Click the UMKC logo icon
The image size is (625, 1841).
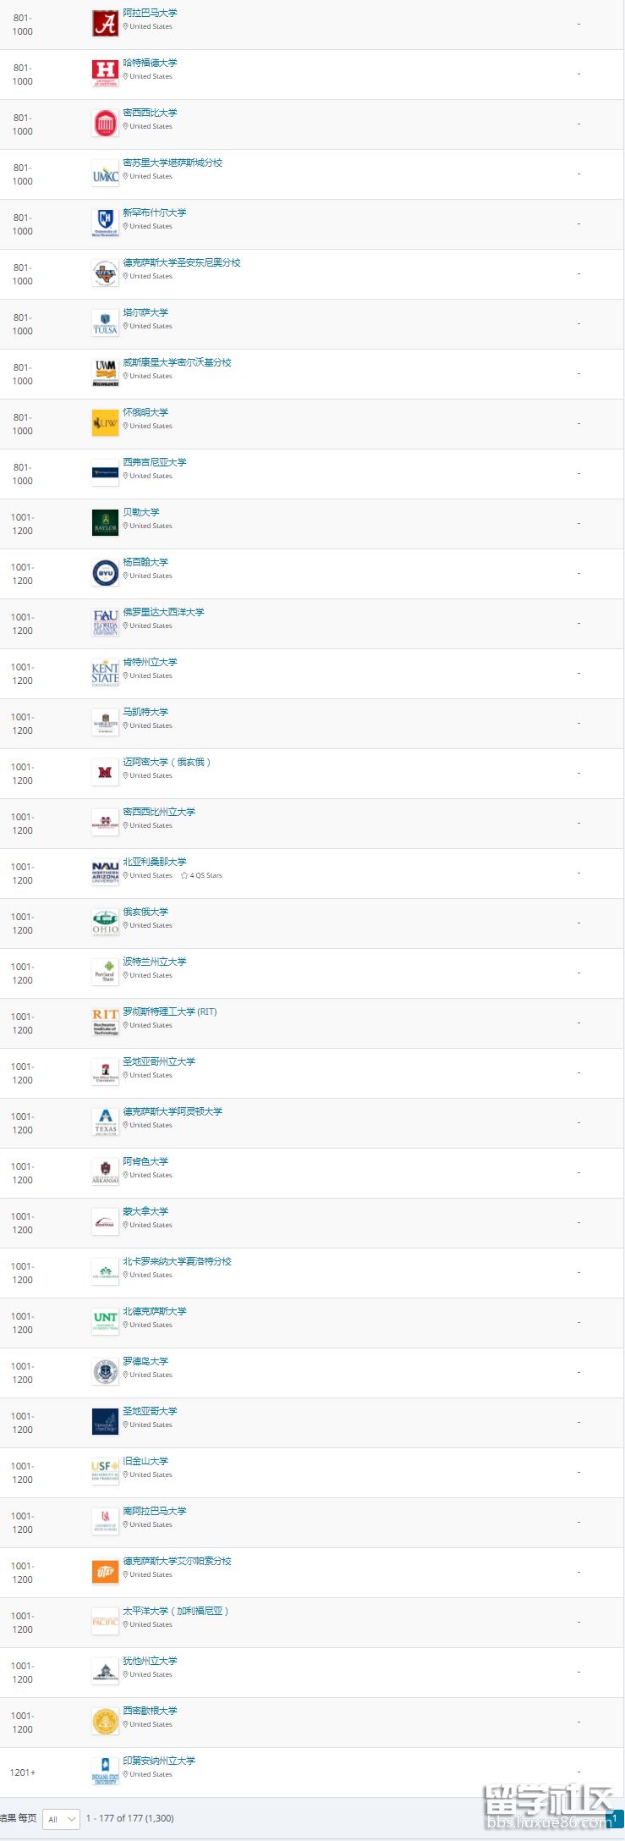pos(105,174)
